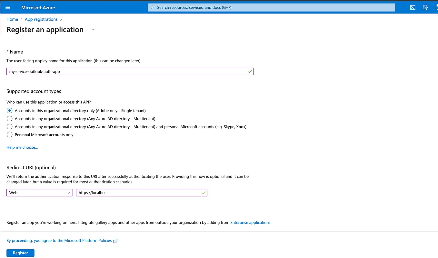Focus the Search resources, services, and docs box
Screen dimensions: 438x258
(271, 7)
